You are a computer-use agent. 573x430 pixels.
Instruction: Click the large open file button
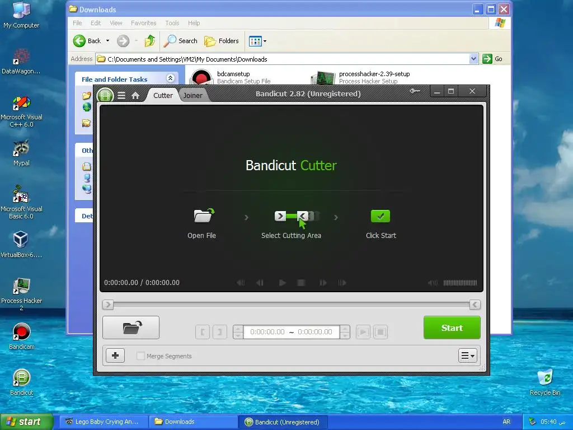131,328
